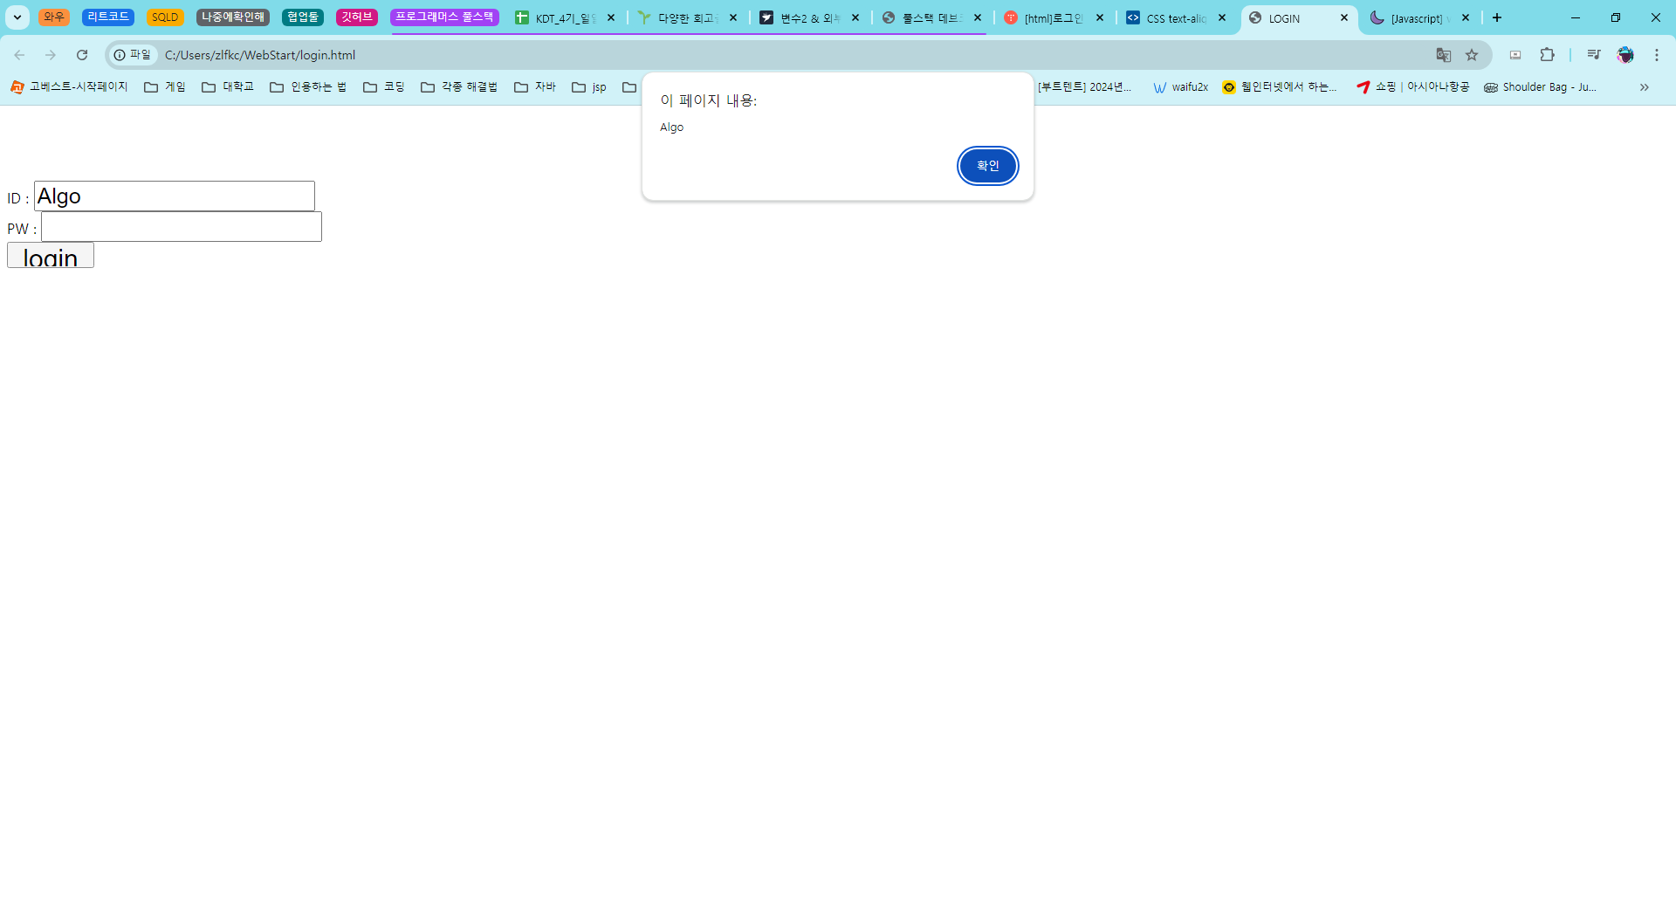Bookmark this page with the star icon
1676x908 pixels.
click(1472, 55)
